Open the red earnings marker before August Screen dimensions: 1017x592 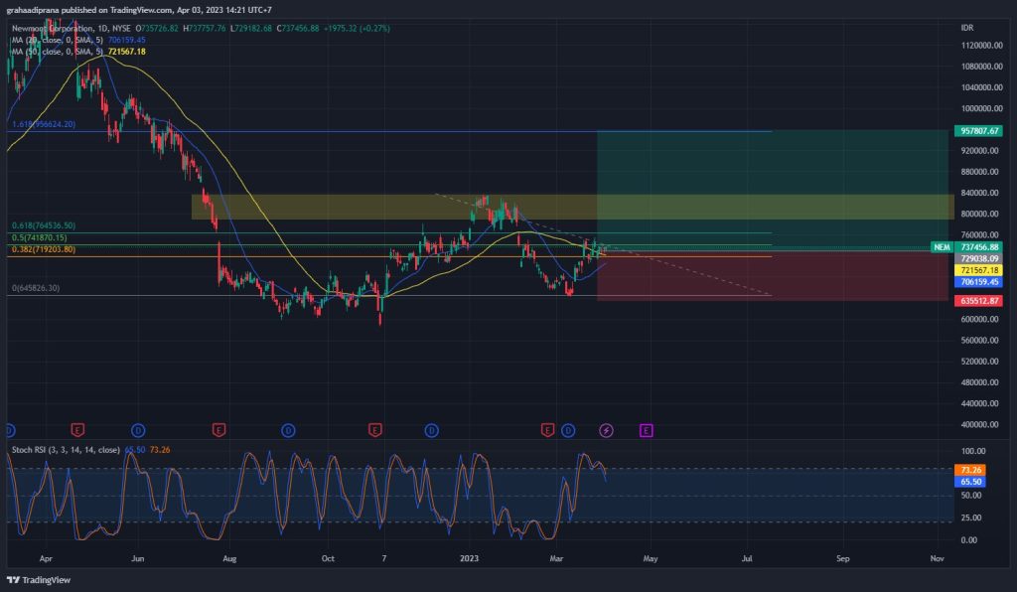[x=218, y=430]
